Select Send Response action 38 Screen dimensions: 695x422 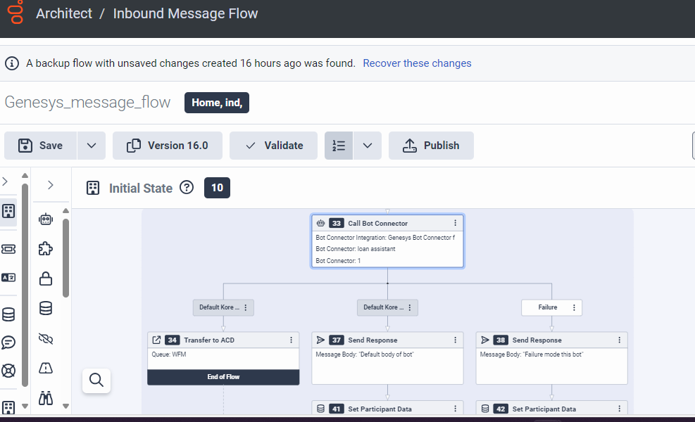552,358
